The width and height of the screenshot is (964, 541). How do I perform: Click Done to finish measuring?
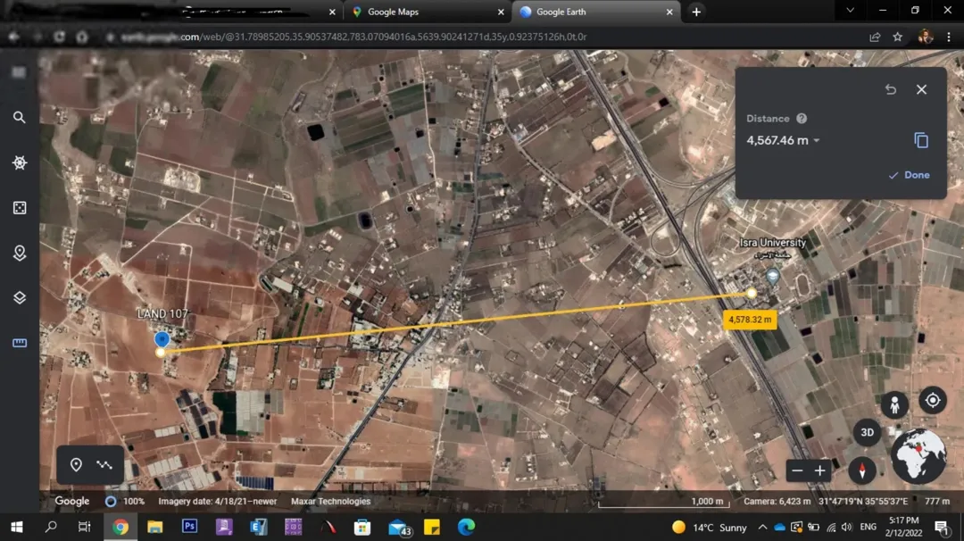[x=909, y=175]
